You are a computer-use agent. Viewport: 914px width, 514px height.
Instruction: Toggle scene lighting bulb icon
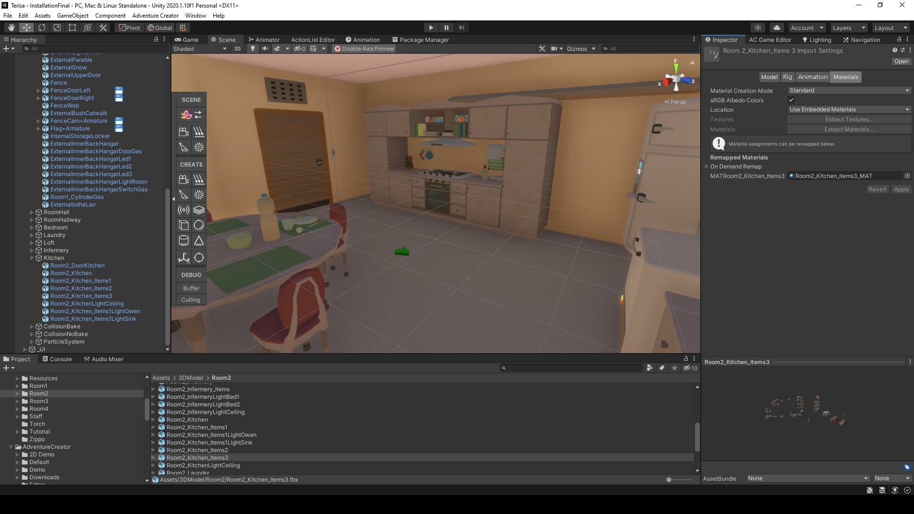(253, 49)
